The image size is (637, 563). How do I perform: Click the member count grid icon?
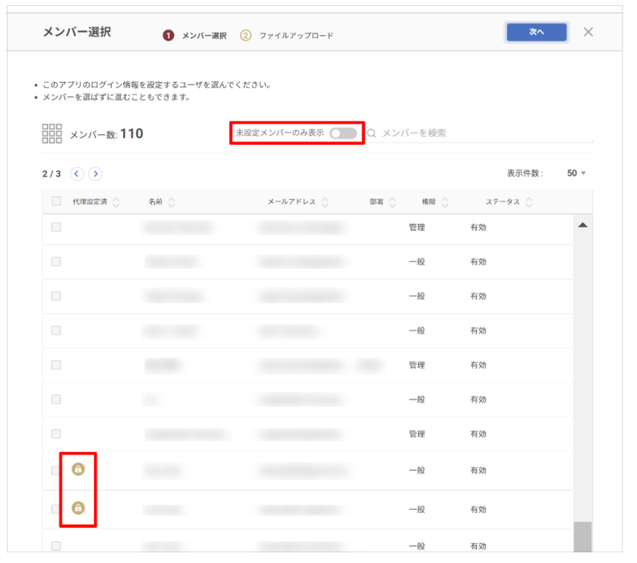click(52, 133)
